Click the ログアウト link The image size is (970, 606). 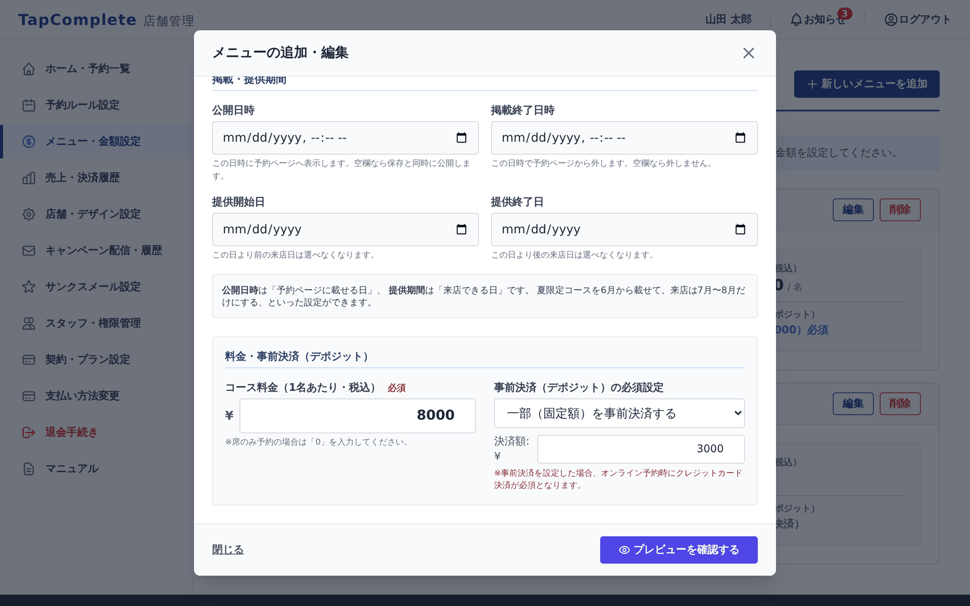[917, 19]
